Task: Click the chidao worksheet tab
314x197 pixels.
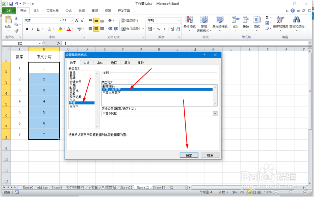Action: [42, 188]
